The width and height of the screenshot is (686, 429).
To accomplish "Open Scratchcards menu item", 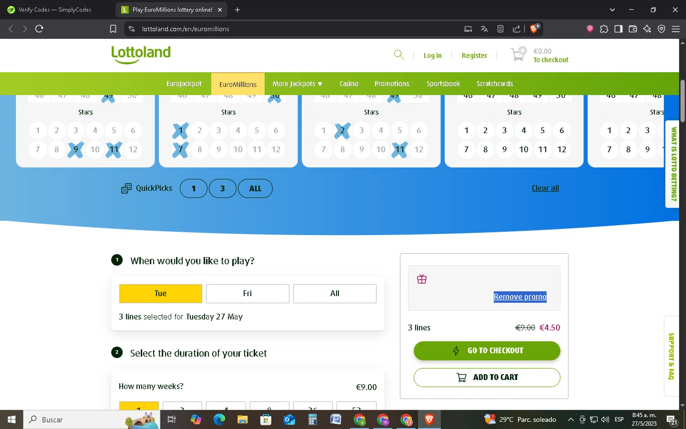I will click(x=495, y=84).
